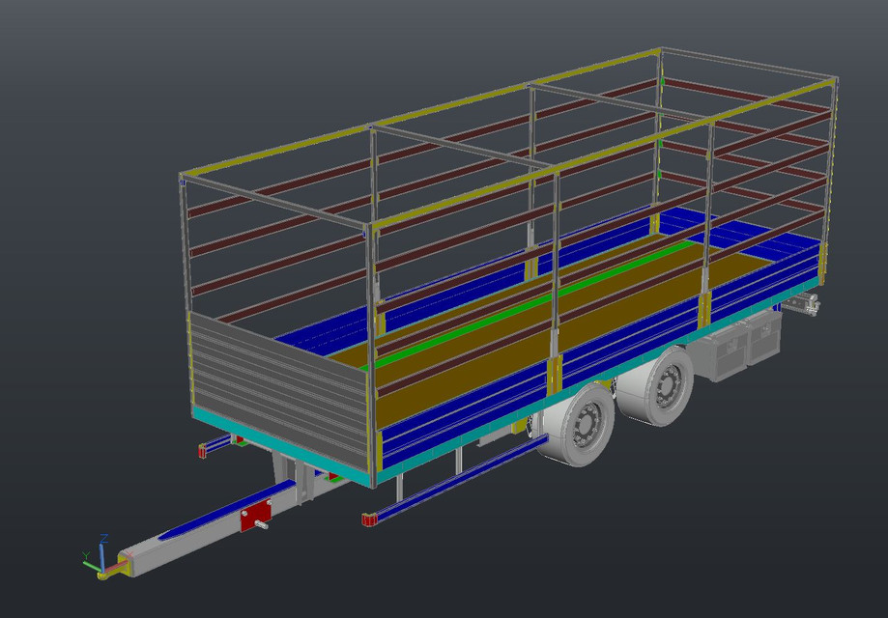
Task: Select the rear wheel hub
Action: (x=667, y=386)
